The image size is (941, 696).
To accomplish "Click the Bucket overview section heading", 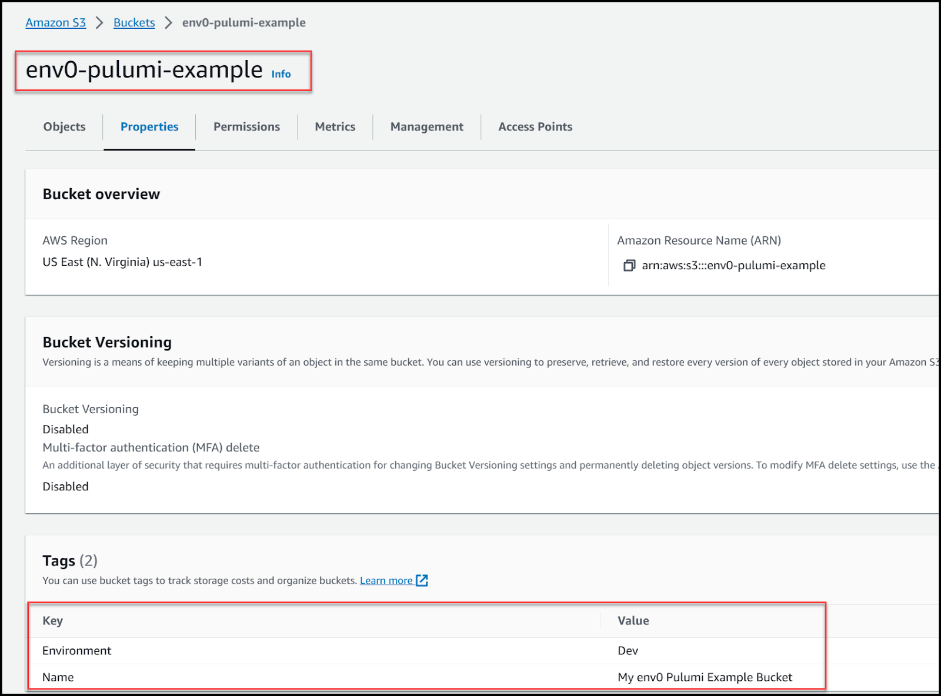I will (101, 195).
